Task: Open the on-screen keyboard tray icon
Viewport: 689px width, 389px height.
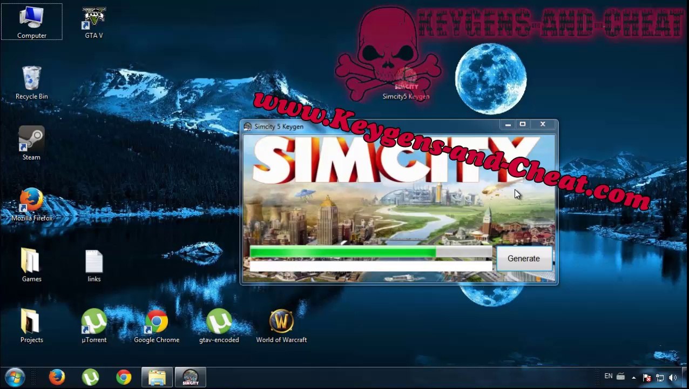Action: pyautogui.click(x=621, y=377)
